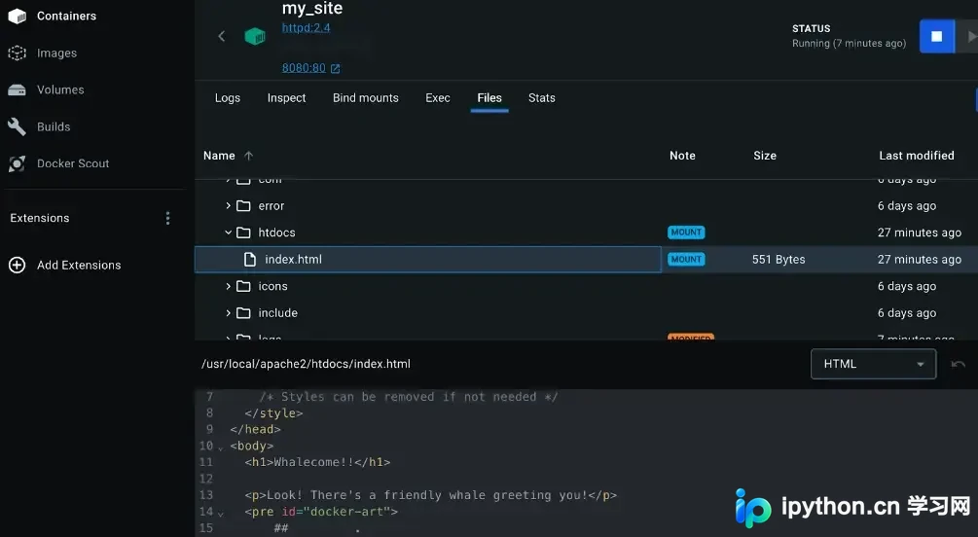Open Docker Scout from the sidebar label

coord(73,163)
